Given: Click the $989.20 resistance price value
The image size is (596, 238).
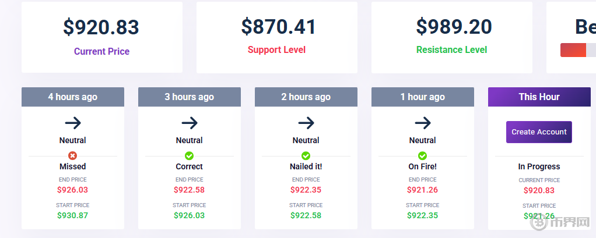Looking at the screenshot, I should 454,27.
